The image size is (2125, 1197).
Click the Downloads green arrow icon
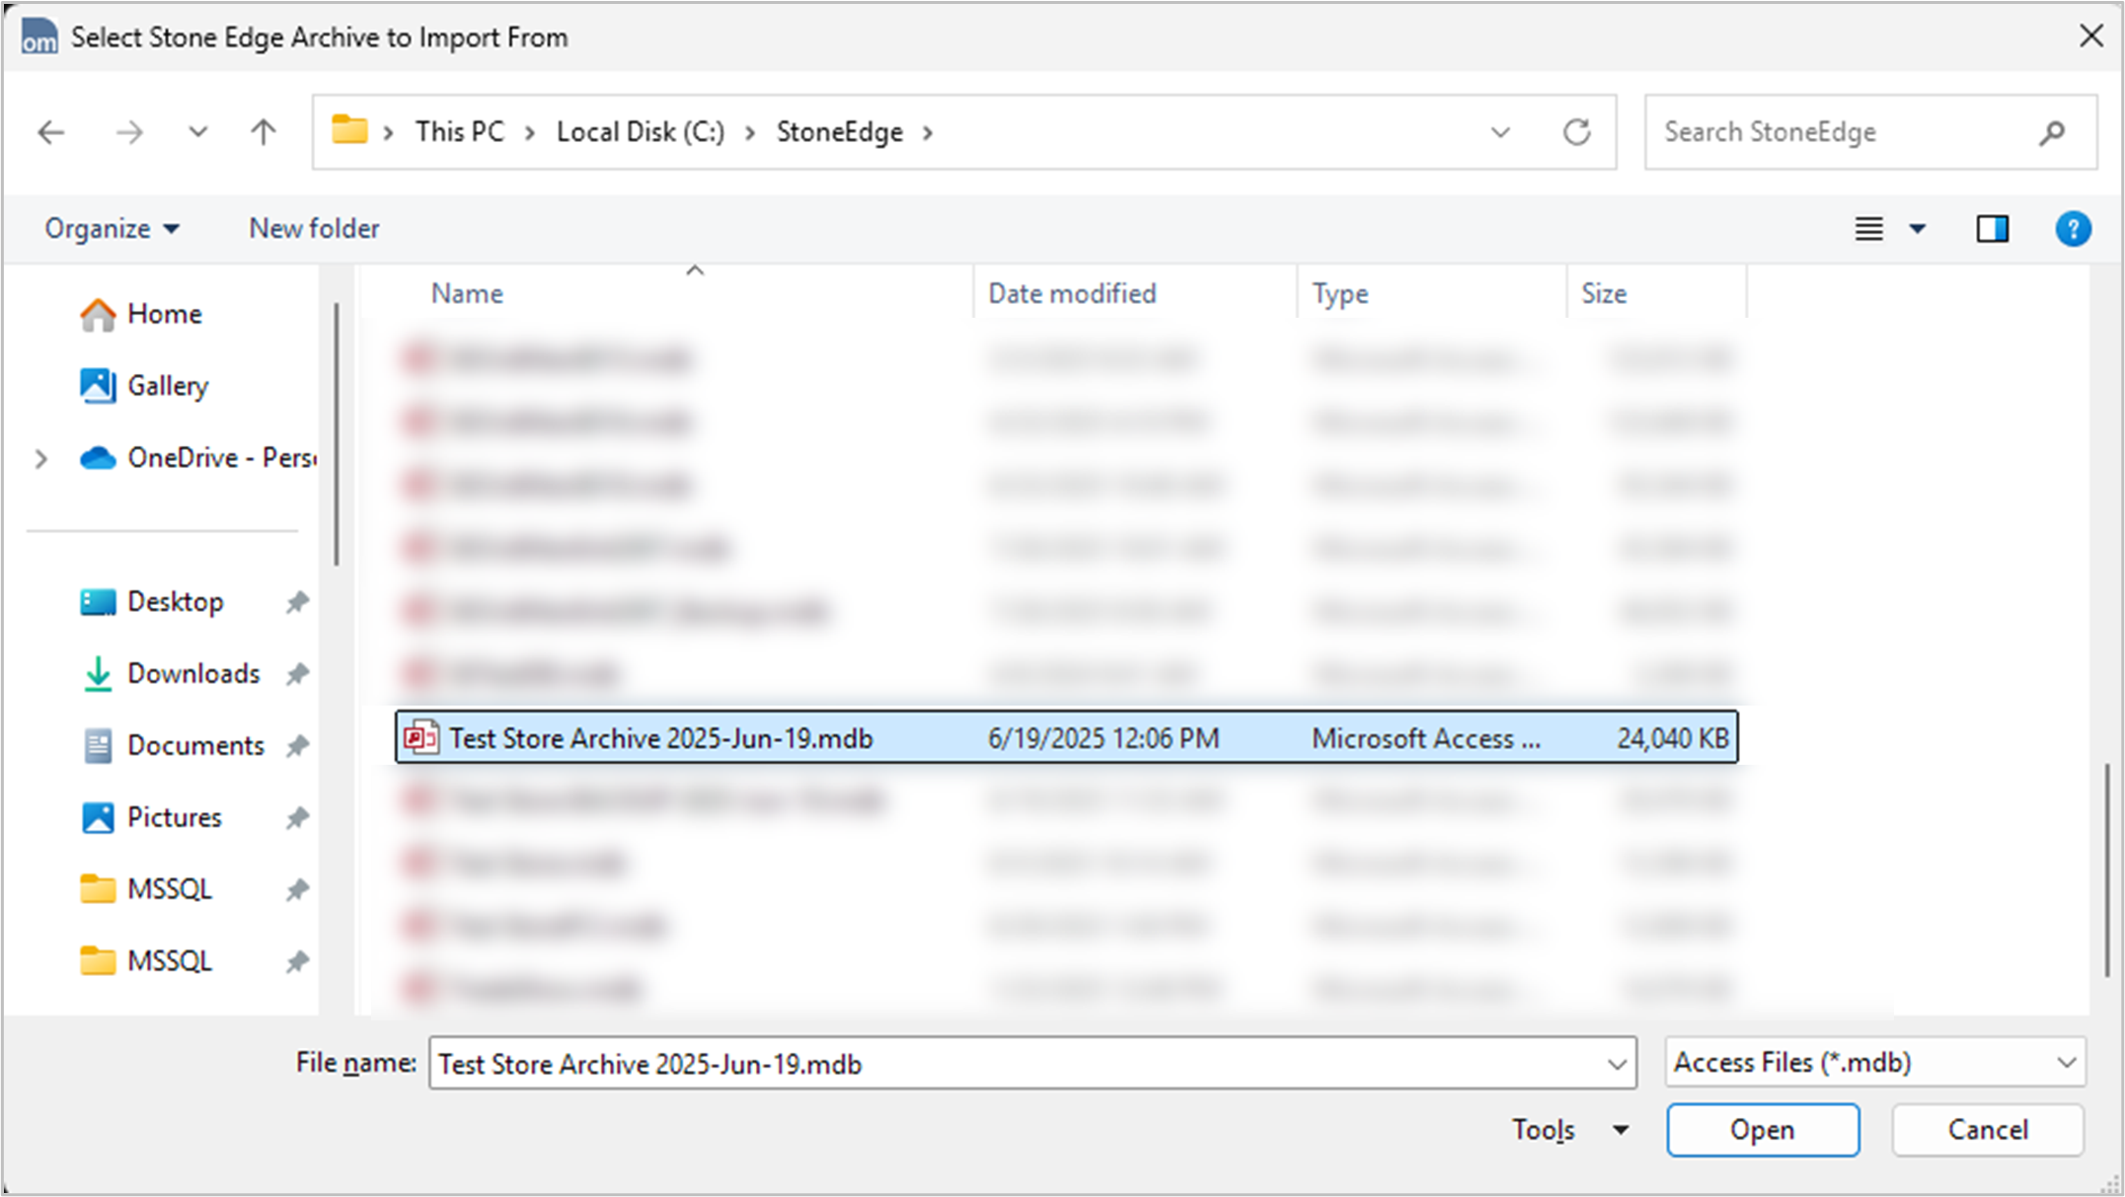pos(98,674)
